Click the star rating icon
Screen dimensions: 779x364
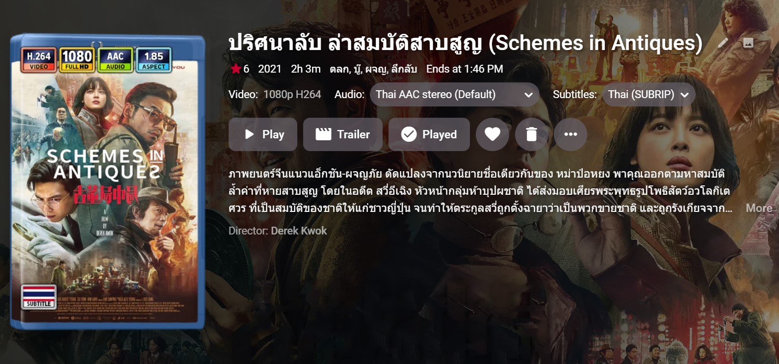(x=235, y=69)
